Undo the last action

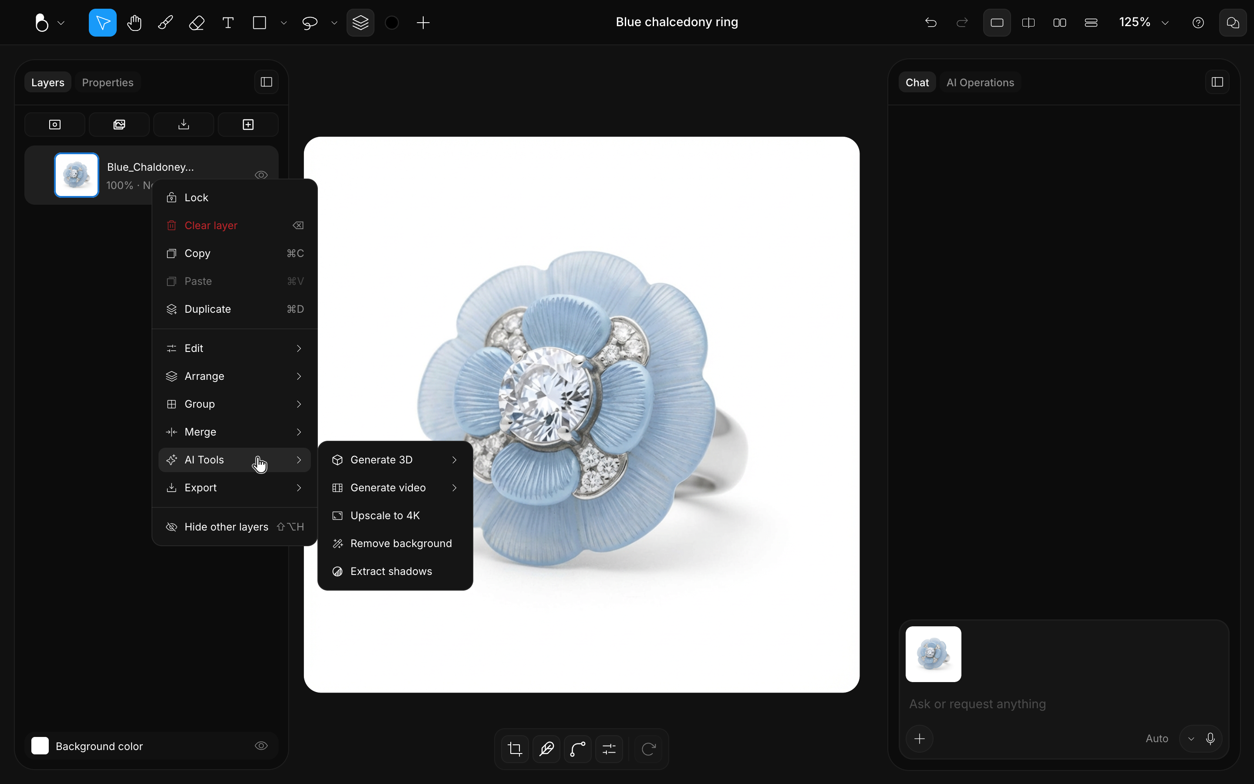930,23
